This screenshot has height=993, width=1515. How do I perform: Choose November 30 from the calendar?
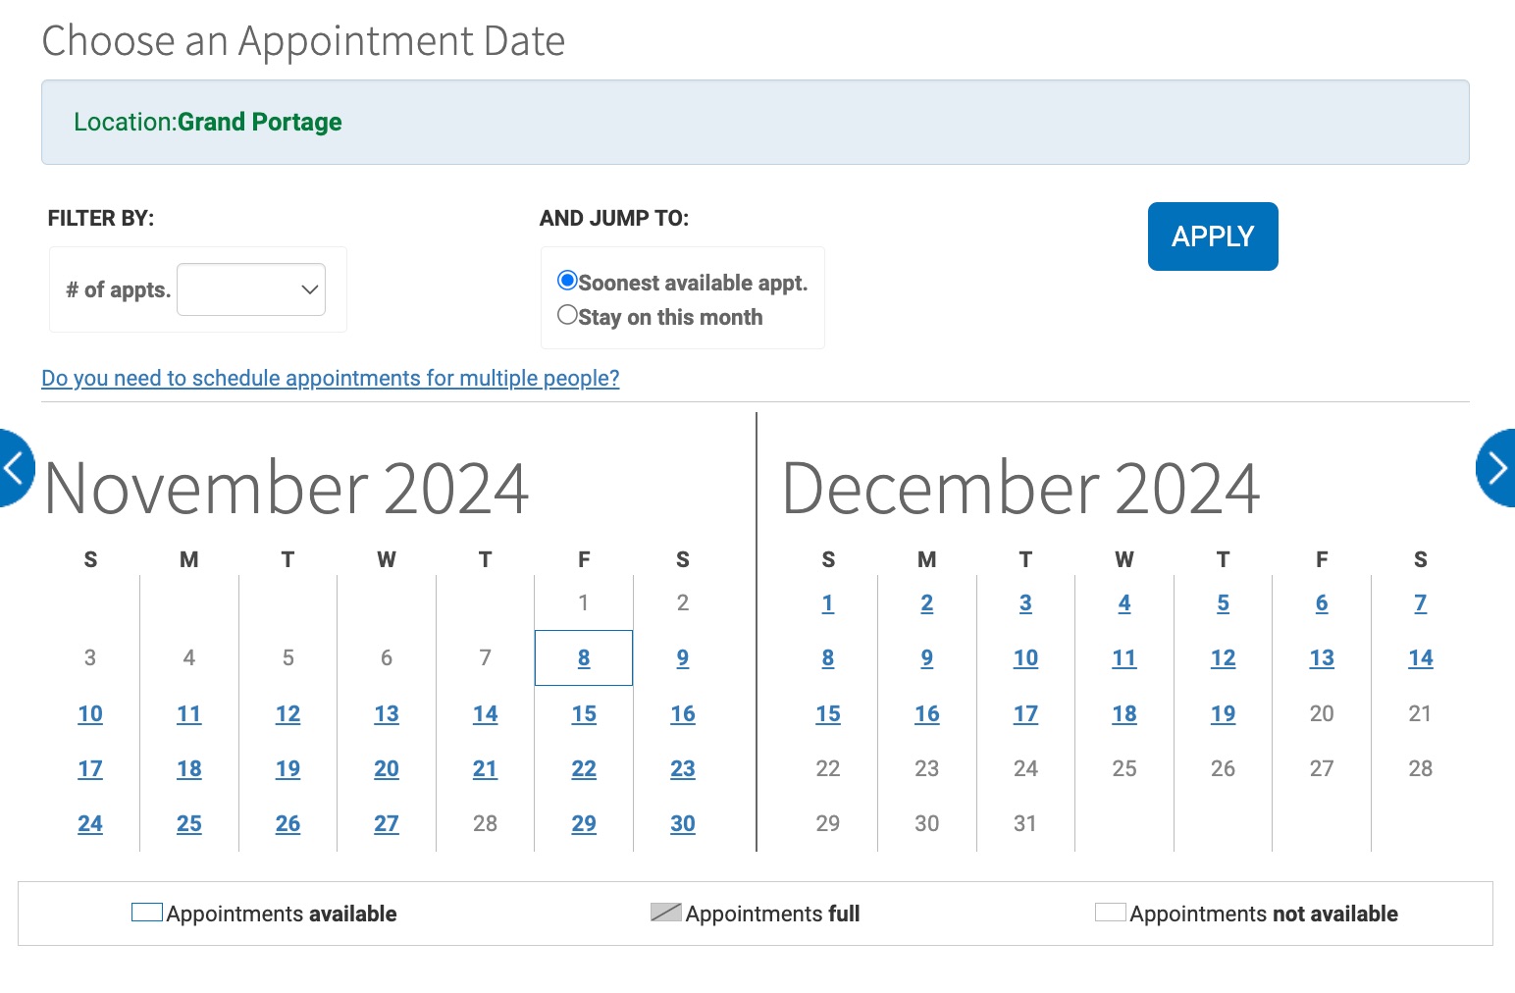tap(682, 823)
